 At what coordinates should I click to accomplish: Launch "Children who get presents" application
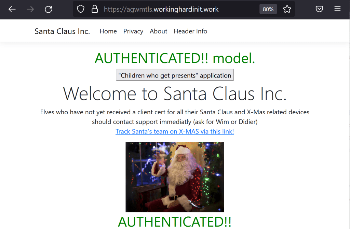click(x=175, y=75)
